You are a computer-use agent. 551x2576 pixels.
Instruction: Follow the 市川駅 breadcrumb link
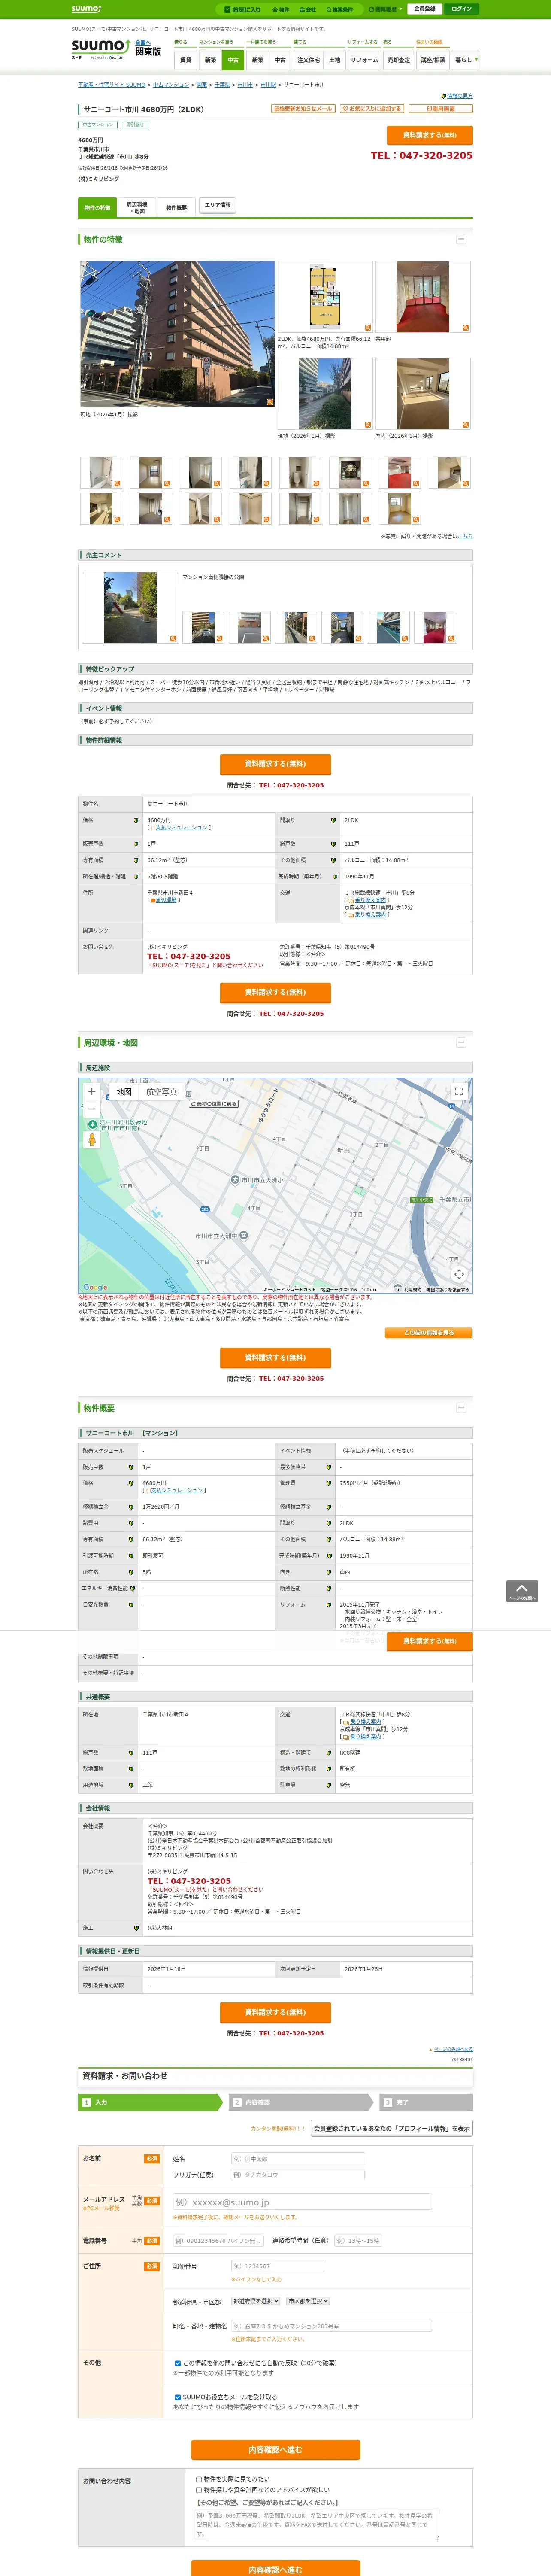click(268, 85)
